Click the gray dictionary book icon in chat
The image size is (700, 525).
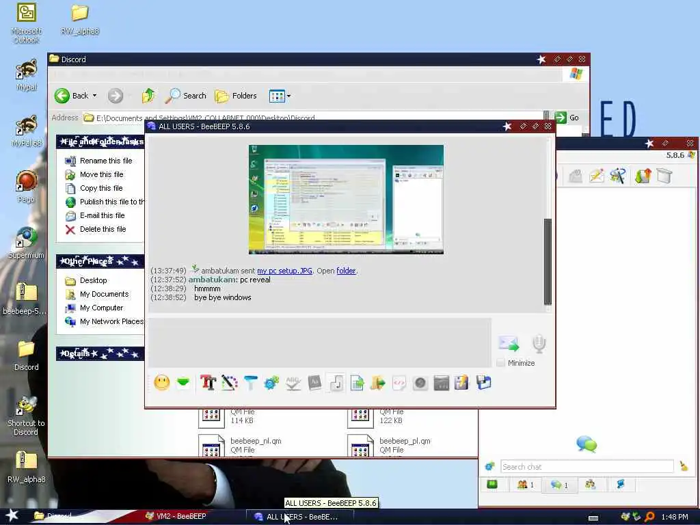[x=314, y=383]
